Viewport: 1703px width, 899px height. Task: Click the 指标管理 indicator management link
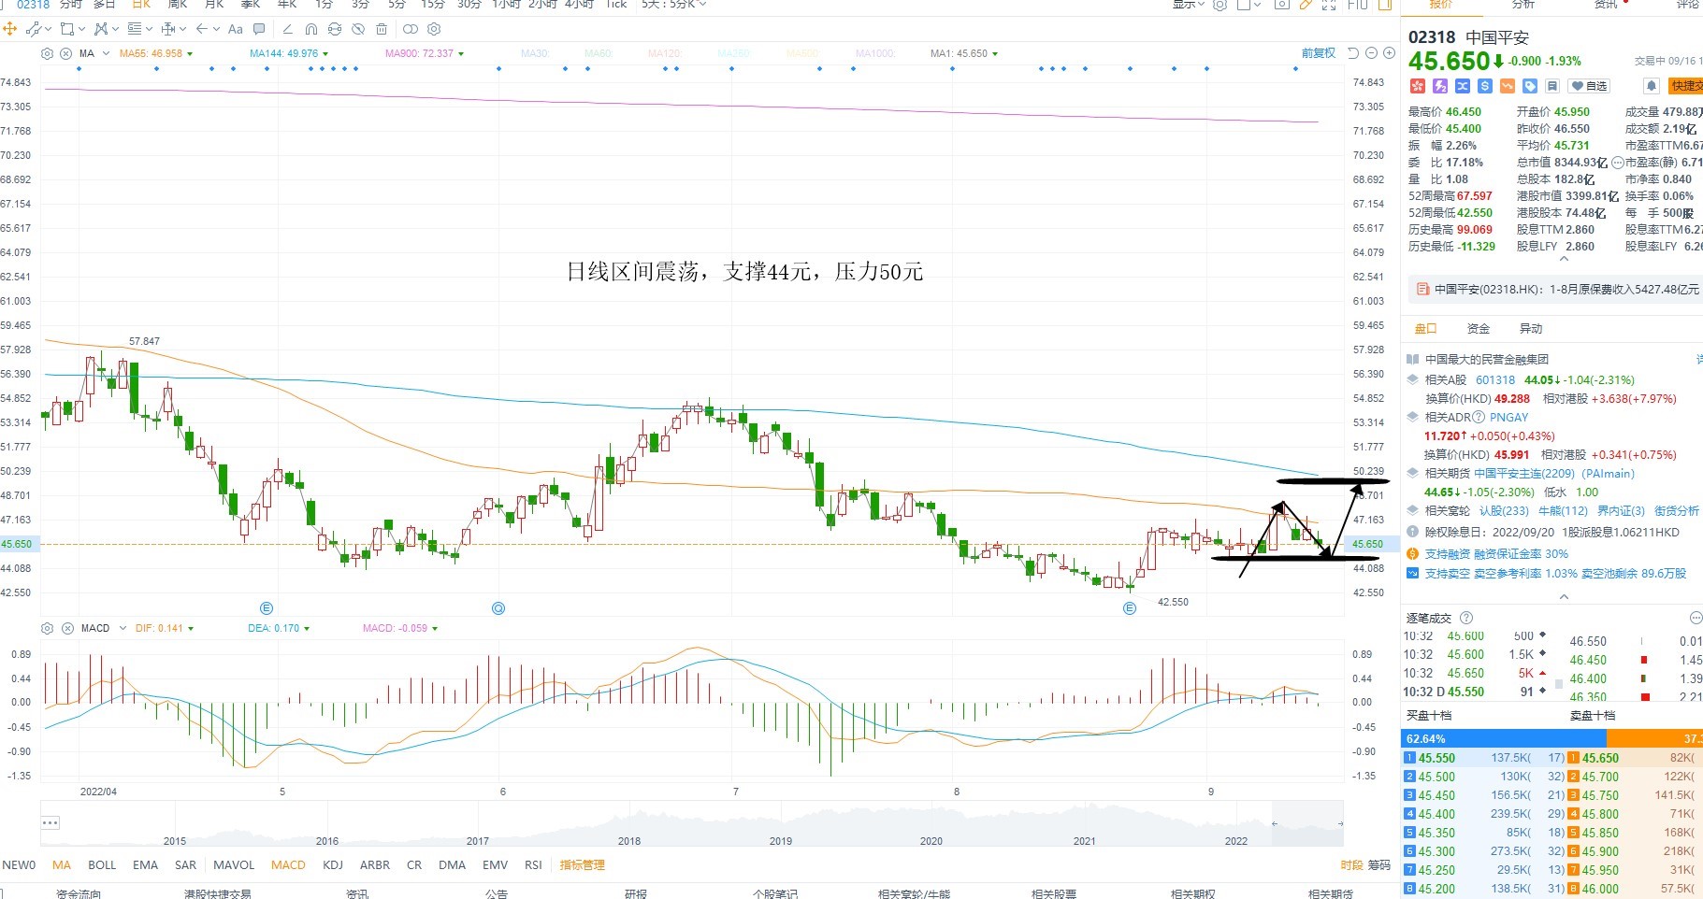(x=583, y=865)
